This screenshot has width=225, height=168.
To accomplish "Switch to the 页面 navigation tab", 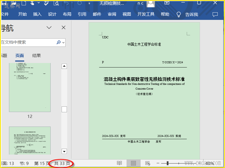I will click(20, 55).
